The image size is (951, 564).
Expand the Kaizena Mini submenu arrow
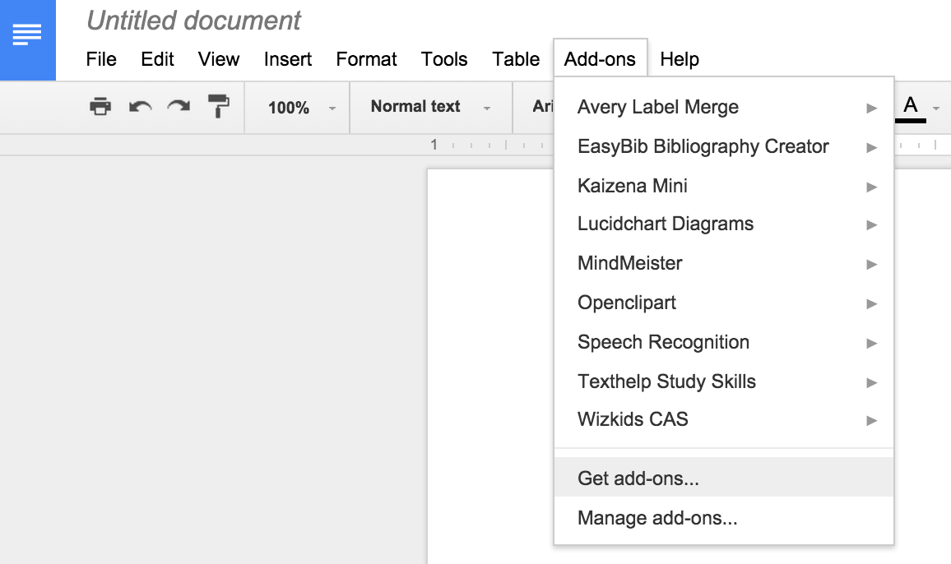click(x=871, y=187)
